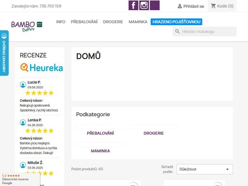Focus the Hledat v katalogu search field

point(205,31)
